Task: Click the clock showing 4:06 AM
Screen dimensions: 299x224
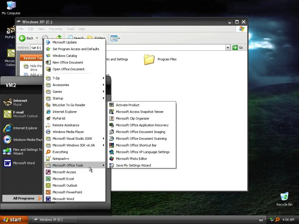Action: [288, 220]
